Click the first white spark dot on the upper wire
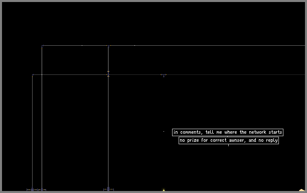 coord(82,46)
